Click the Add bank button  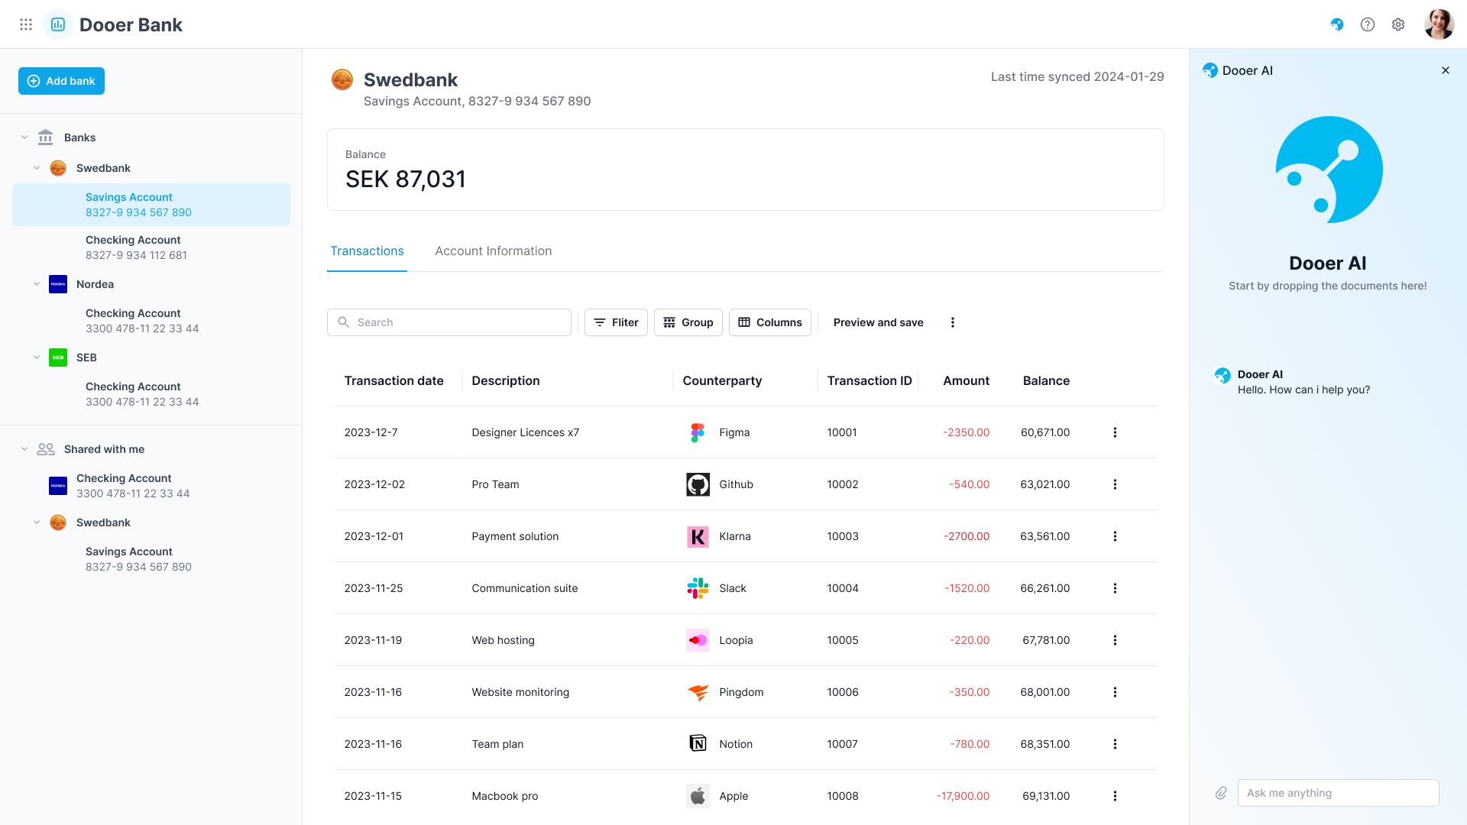61,81
